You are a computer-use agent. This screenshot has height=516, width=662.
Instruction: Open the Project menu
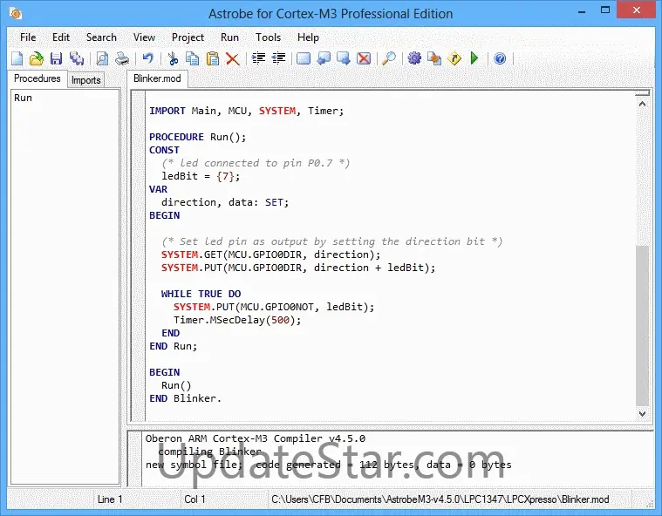click(188, 37)
